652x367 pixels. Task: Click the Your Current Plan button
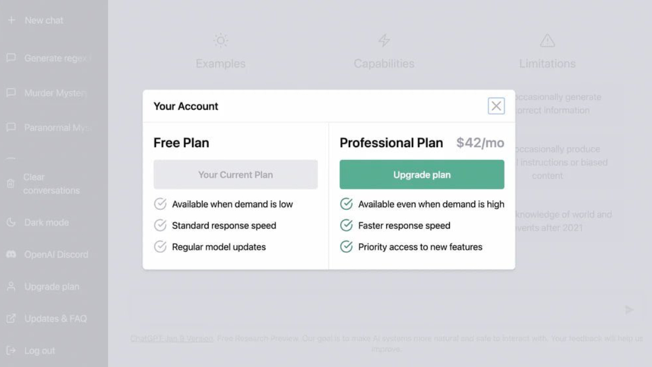click(235, 175)
